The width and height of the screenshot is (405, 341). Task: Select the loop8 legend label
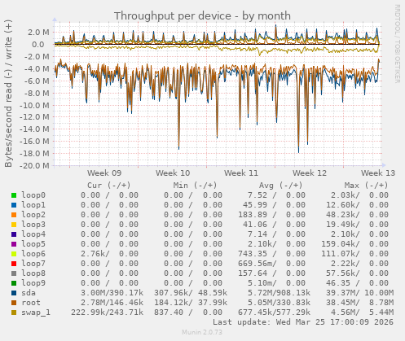pyautogui.click(x=33, y=273)
